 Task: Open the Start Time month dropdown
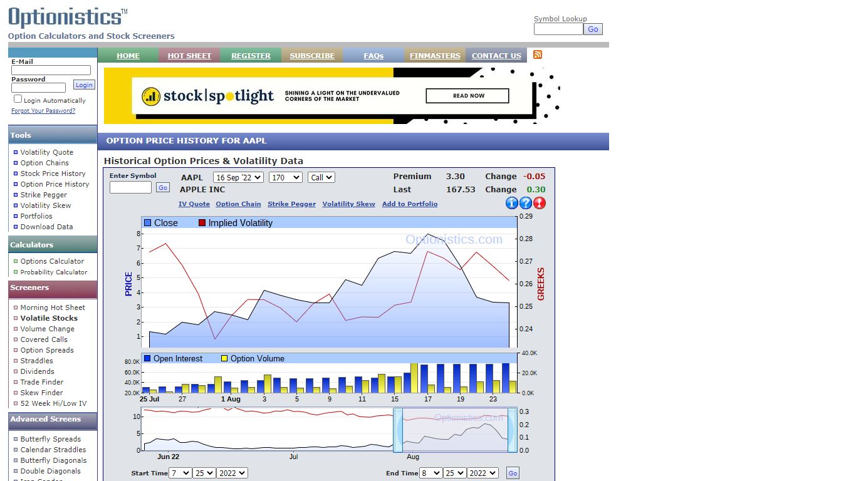tap(180, 473)
